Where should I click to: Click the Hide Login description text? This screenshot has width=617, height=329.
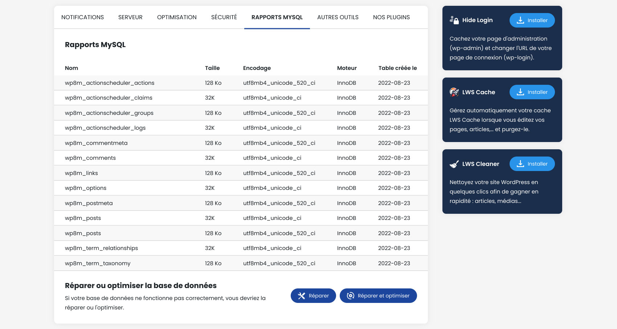point(500,48)
